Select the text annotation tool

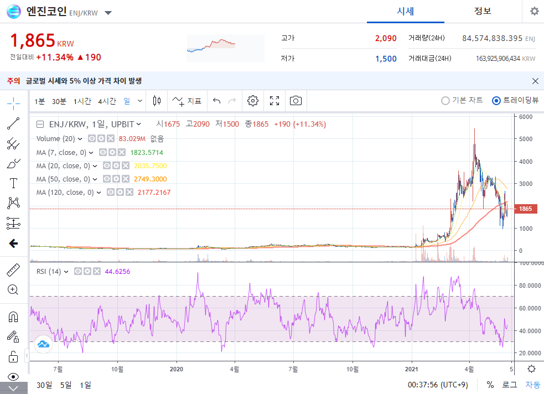tap(13, 183)
